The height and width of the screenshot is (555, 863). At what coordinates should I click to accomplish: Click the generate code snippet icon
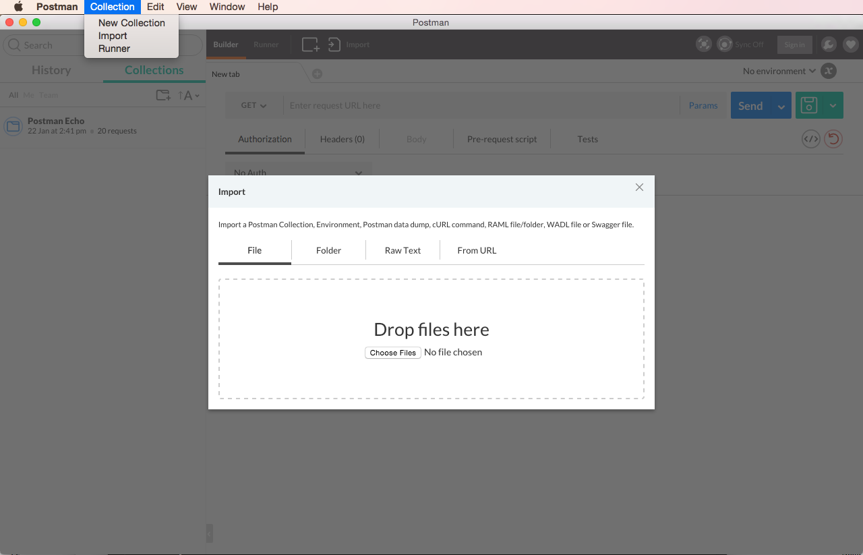tap(811, 139)
